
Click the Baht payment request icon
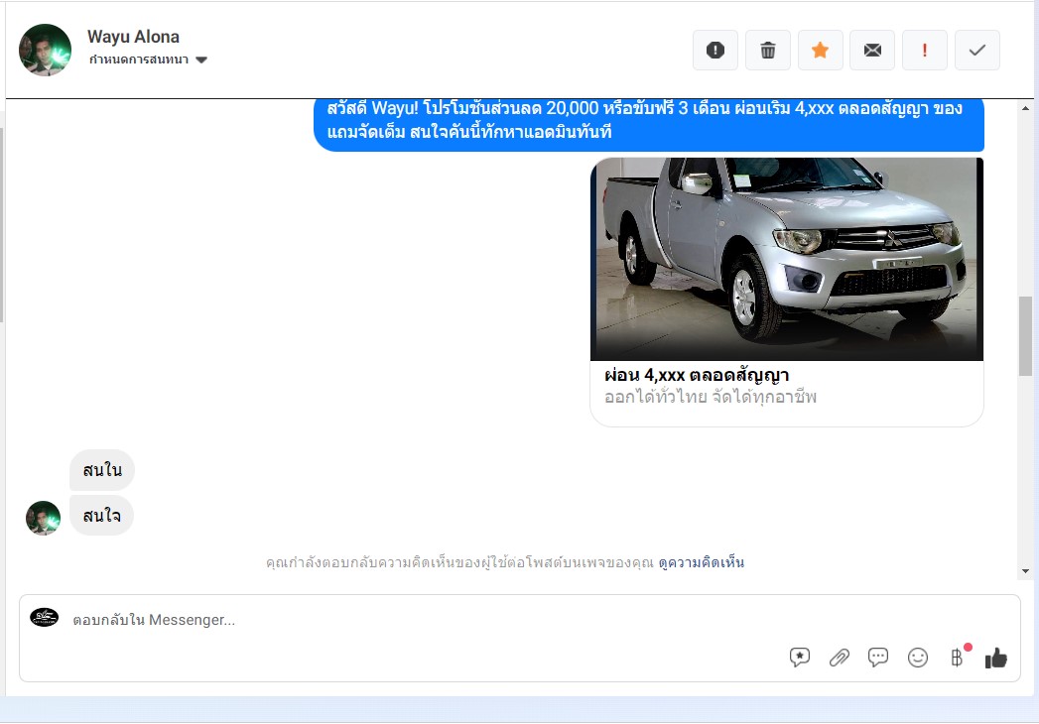[957, 658]
